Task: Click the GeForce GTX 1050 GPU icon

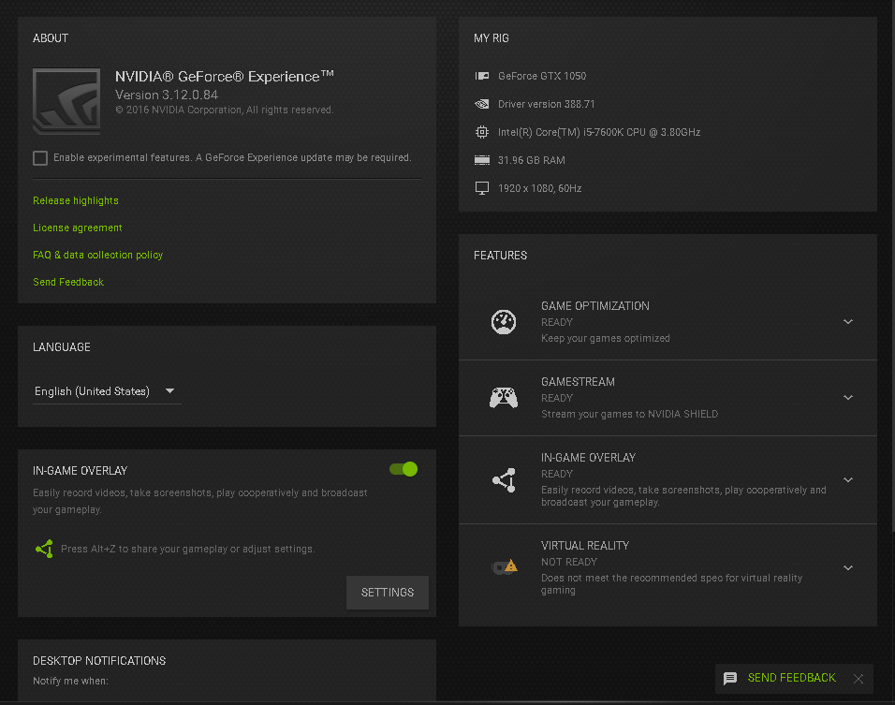Action: 482,76
